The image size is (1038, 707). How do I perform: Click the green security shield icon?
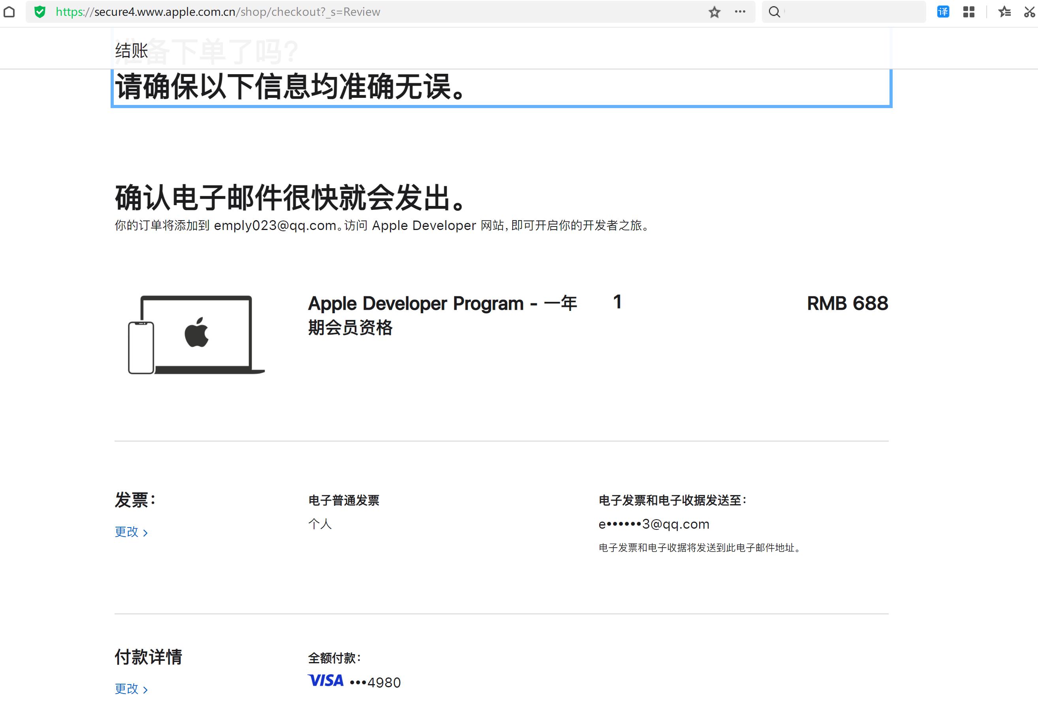click(40, 11)
